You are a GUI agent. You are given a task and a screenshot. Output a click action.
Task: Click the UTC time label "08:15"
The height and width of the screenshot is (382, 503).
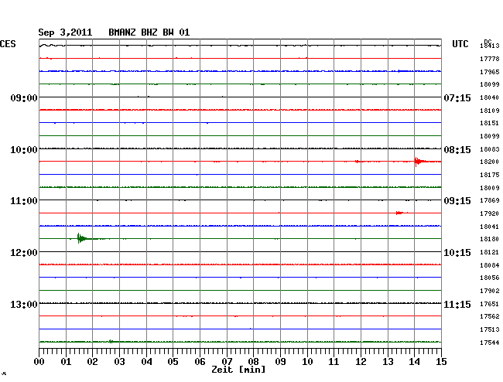pyautogui.click(x=457, y=150)
